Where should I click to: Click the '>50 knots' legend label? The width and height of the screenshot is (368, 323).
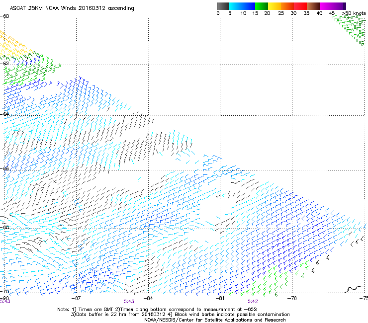coord(354,13)
